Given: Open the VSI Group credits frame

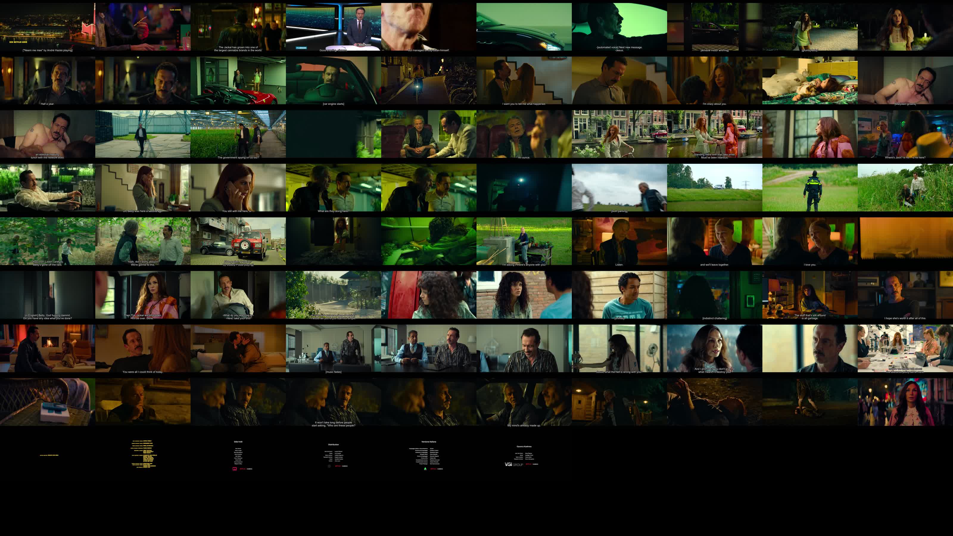Looking at the screenshot, I should [524, 456].
